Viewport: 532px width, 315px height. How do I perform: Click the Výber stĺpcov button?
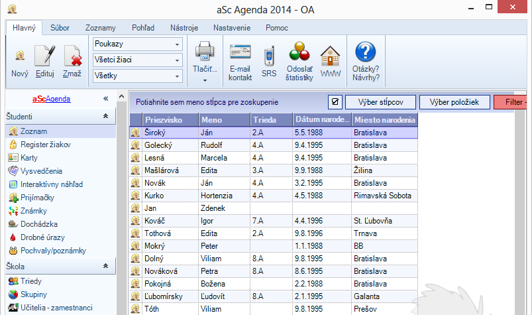381,102
